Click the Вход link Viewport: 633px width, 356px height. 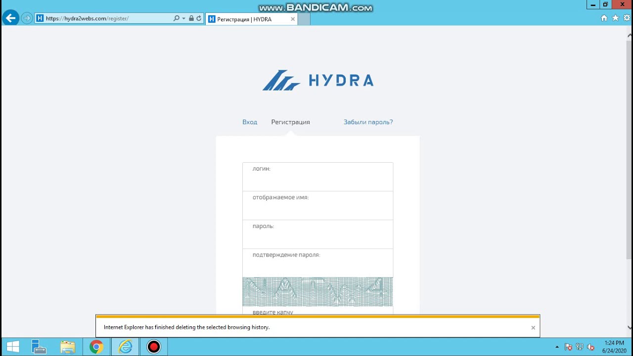pyautogui.click(x=250, y=122)
